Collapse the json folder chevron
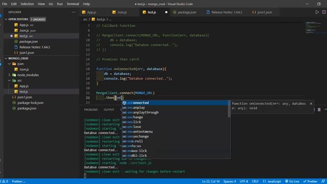The image size is (327, 184). click(9, 64)
